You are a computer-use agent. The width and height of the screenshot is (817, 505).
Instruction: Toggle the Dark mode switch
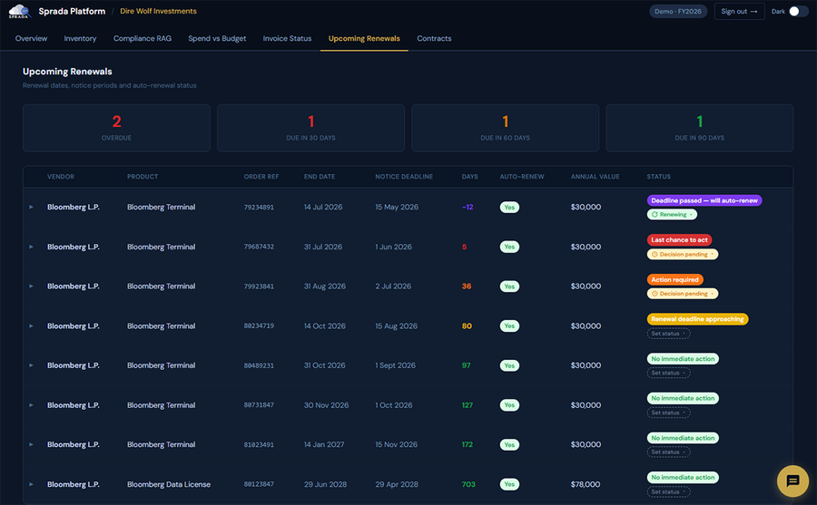pos(798,12)
